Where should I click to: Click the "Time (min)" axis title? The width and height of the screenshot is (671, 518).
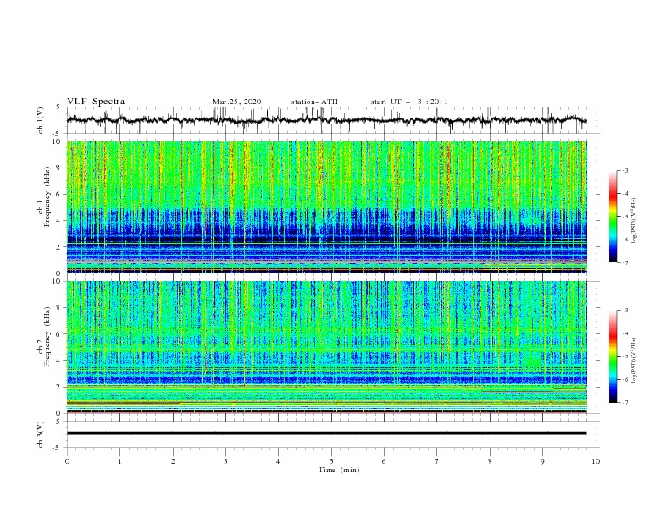[x=339, y=470]
